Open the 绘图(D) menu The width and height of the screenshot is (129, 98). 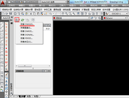pos(73,6)
